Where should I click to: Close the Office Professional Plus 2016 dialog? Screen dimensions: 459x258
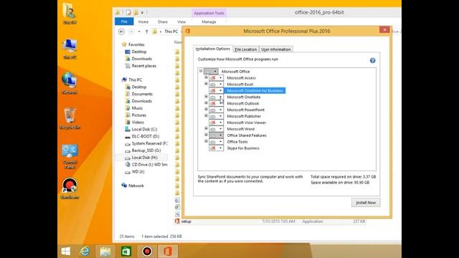[x=384, y=30]
